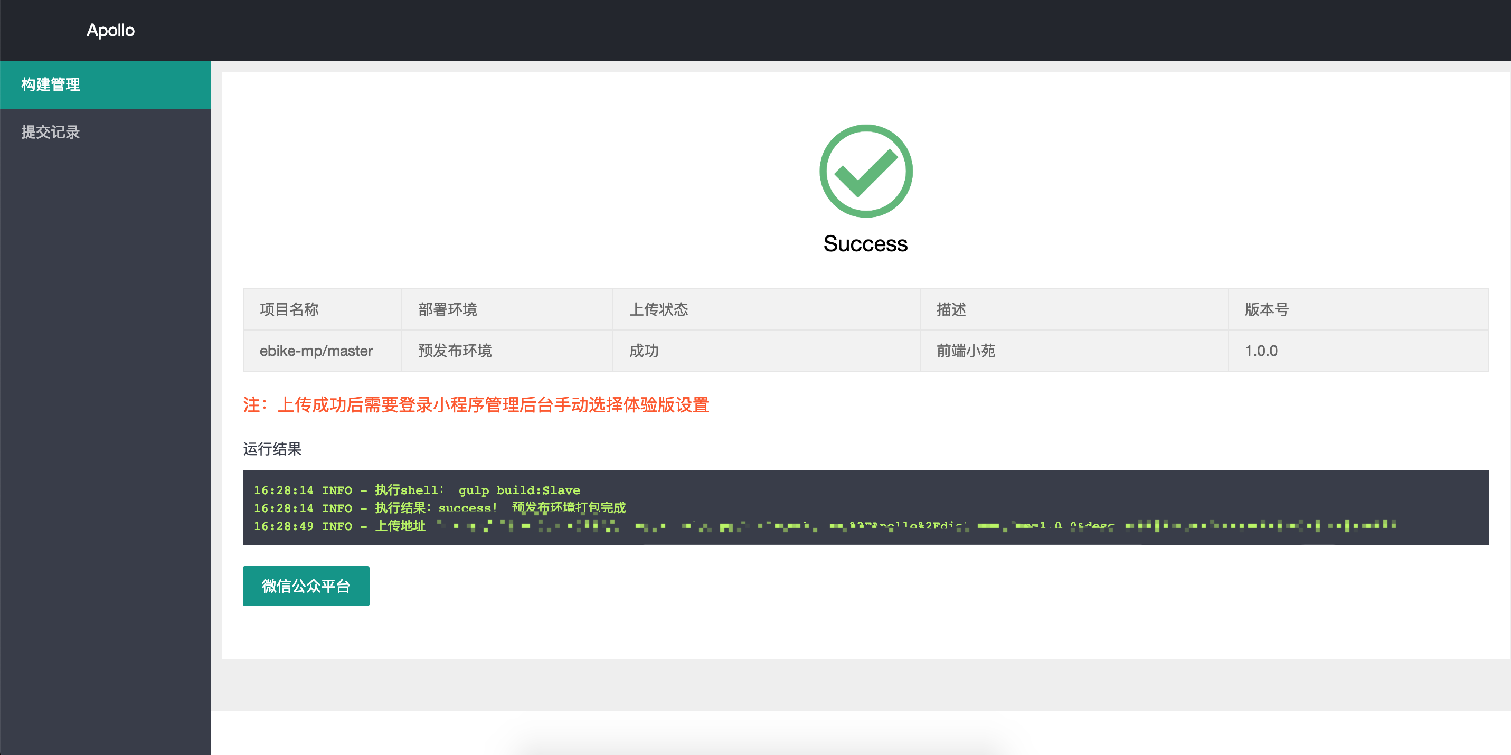Click the green Success checkmark icon

(865, 171)
